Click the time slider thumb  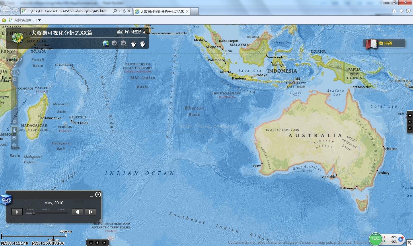pos(34,213)
